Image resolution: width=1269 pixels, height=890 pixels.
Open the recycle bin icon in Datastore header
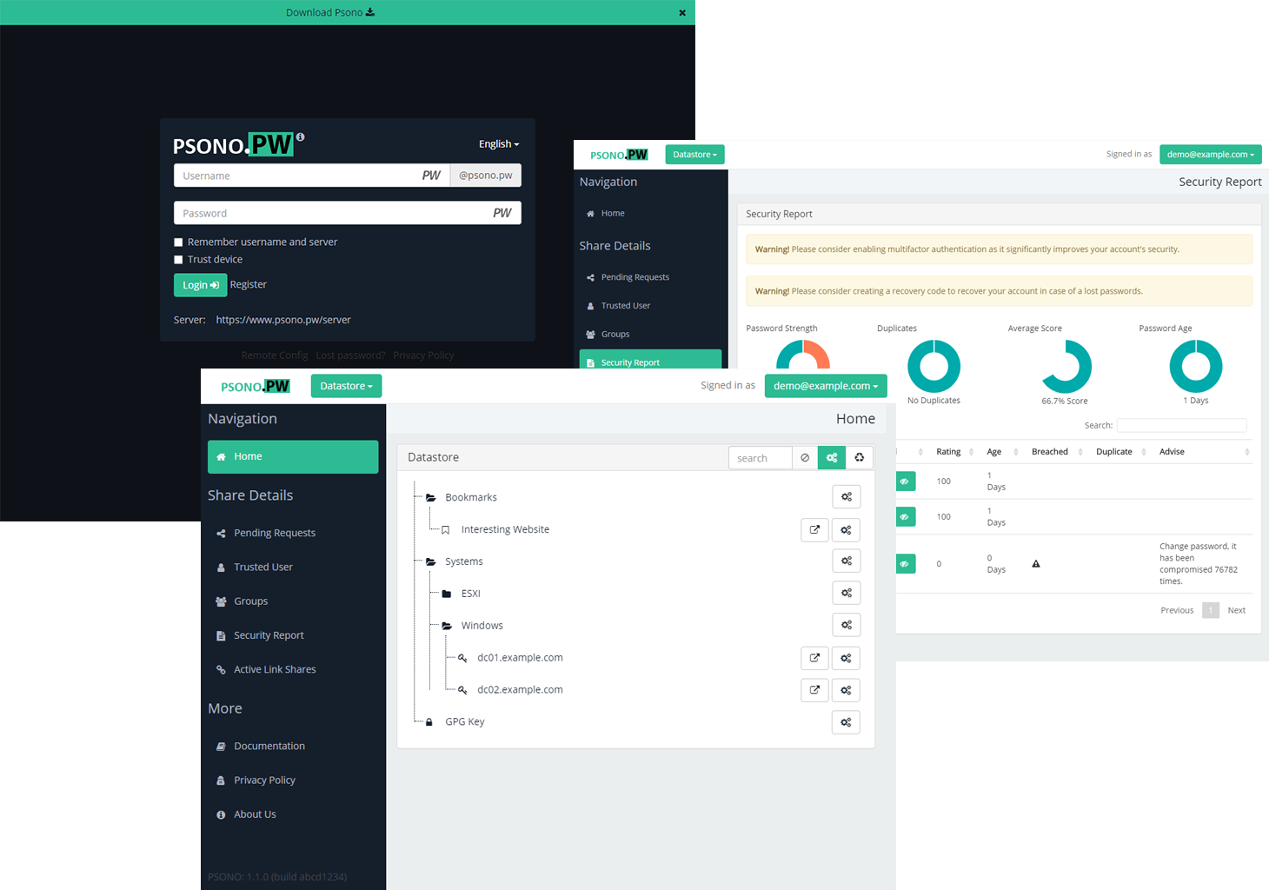click(x=860, y=458)
